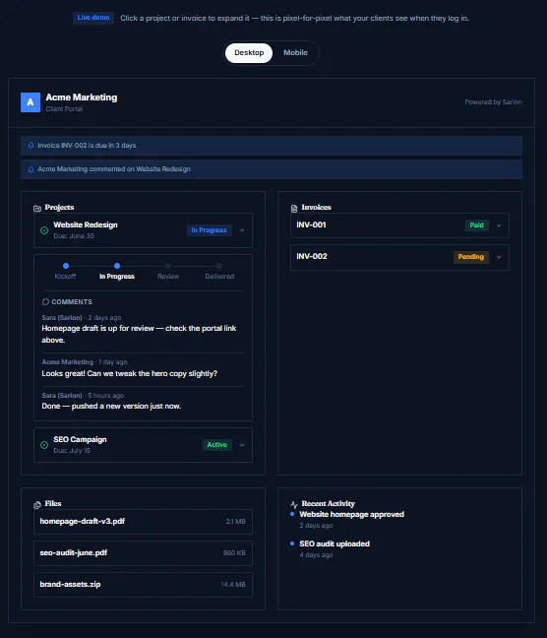Image resolution: width=547 pixels, height=638 pixels.
Task: Click the SEO Campaign project title
Action: click(x=80, y=439)
